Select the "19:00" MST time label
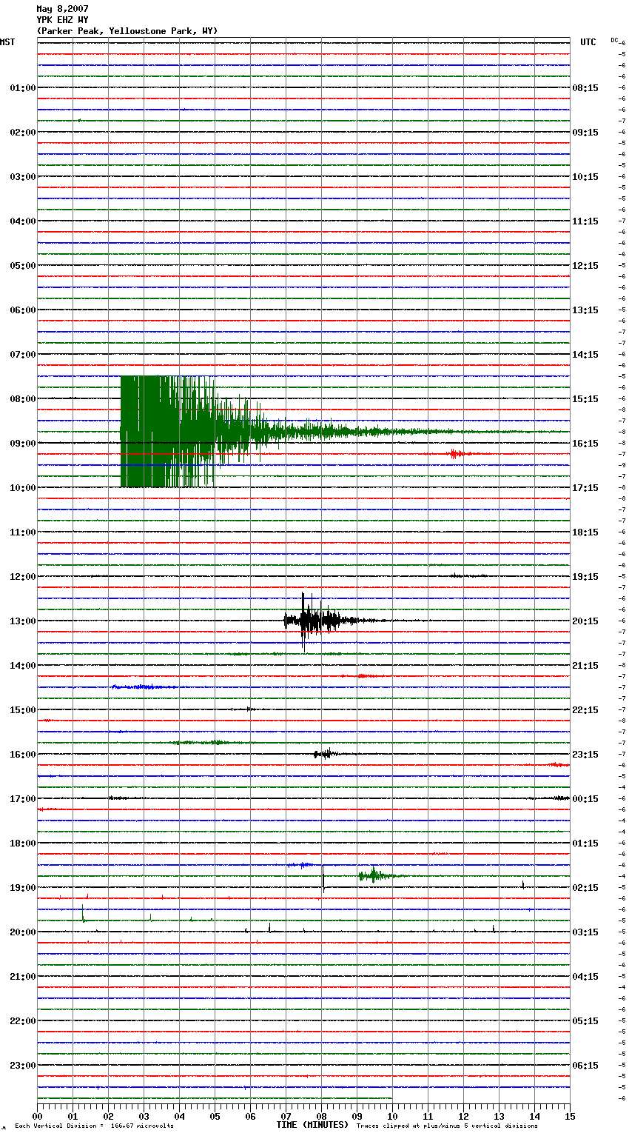 click(22, 888)
